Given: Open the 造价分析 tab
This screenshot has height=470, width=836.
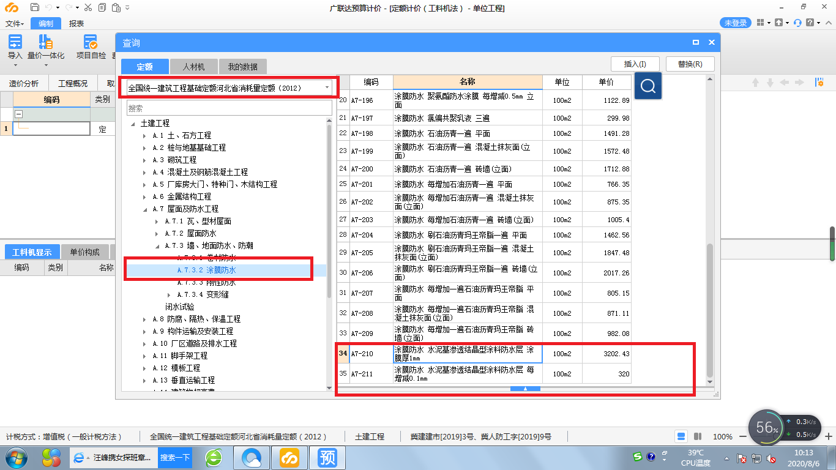Looking at the screenshot, I should (x=24, y=84).
